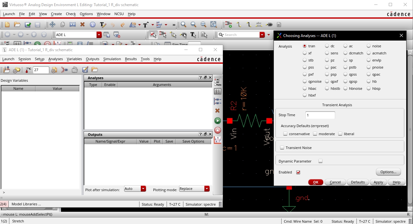
Task: Click the Options... button
Action: 388,172
